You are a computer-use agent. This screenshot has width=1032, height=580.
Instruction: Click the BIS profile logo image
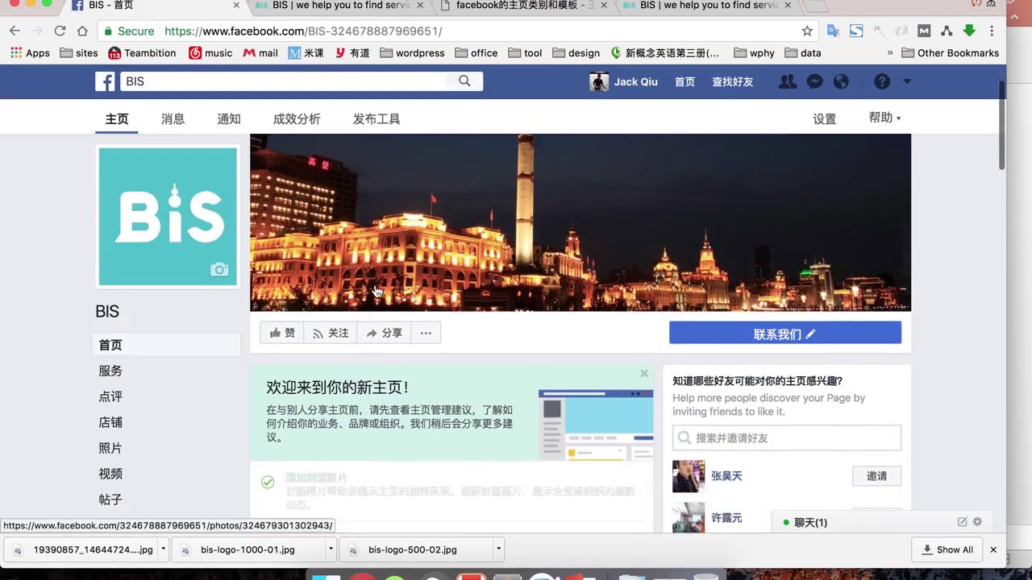(168, 217)
